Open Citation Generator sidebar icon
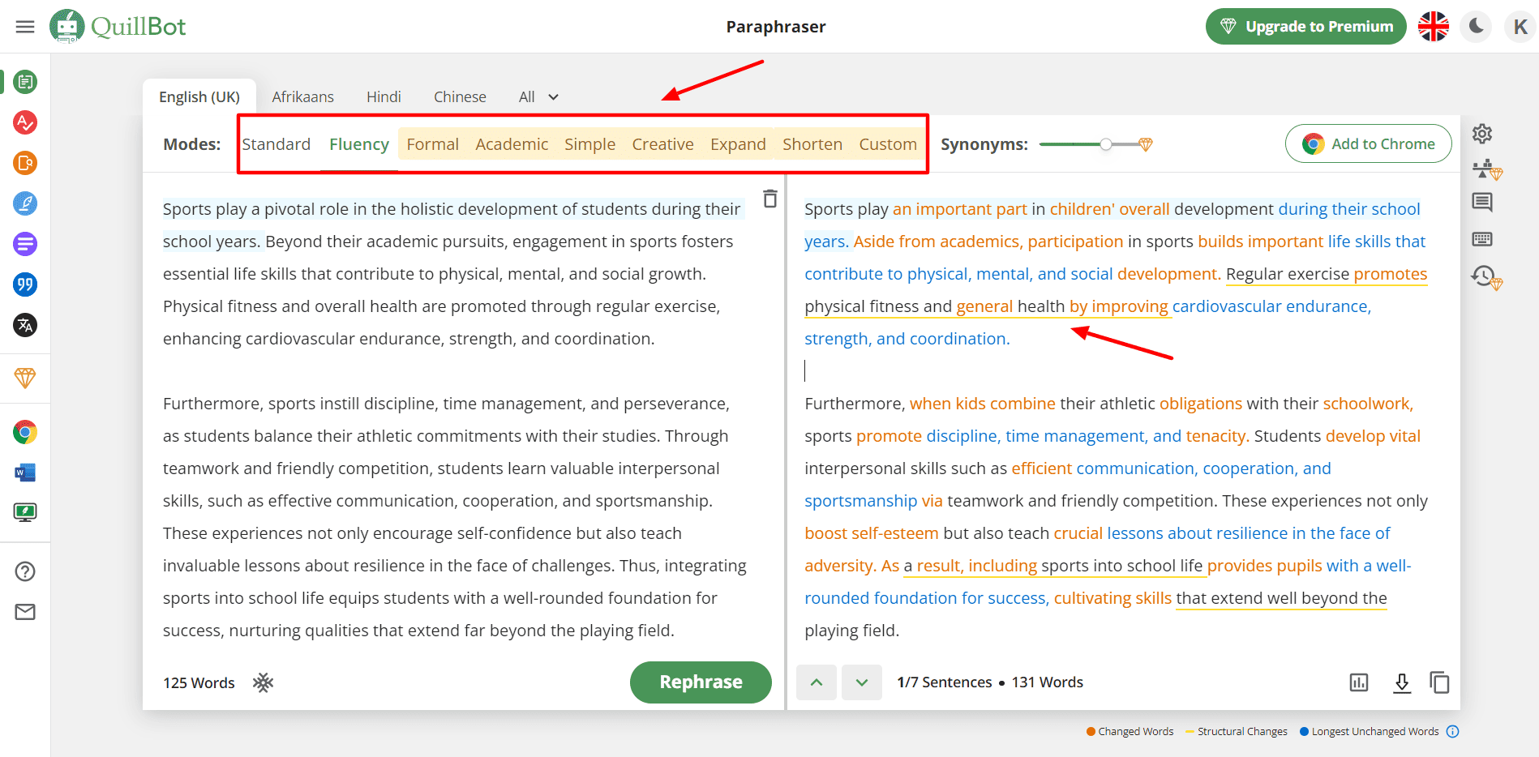The width and height of the screenshot is (1539, 757). (x=25, y=284)
